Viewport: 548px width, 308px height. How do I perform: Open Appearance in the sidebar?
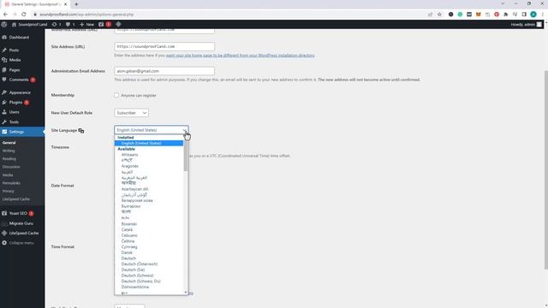pyautogui.click(x=20, y=92)
